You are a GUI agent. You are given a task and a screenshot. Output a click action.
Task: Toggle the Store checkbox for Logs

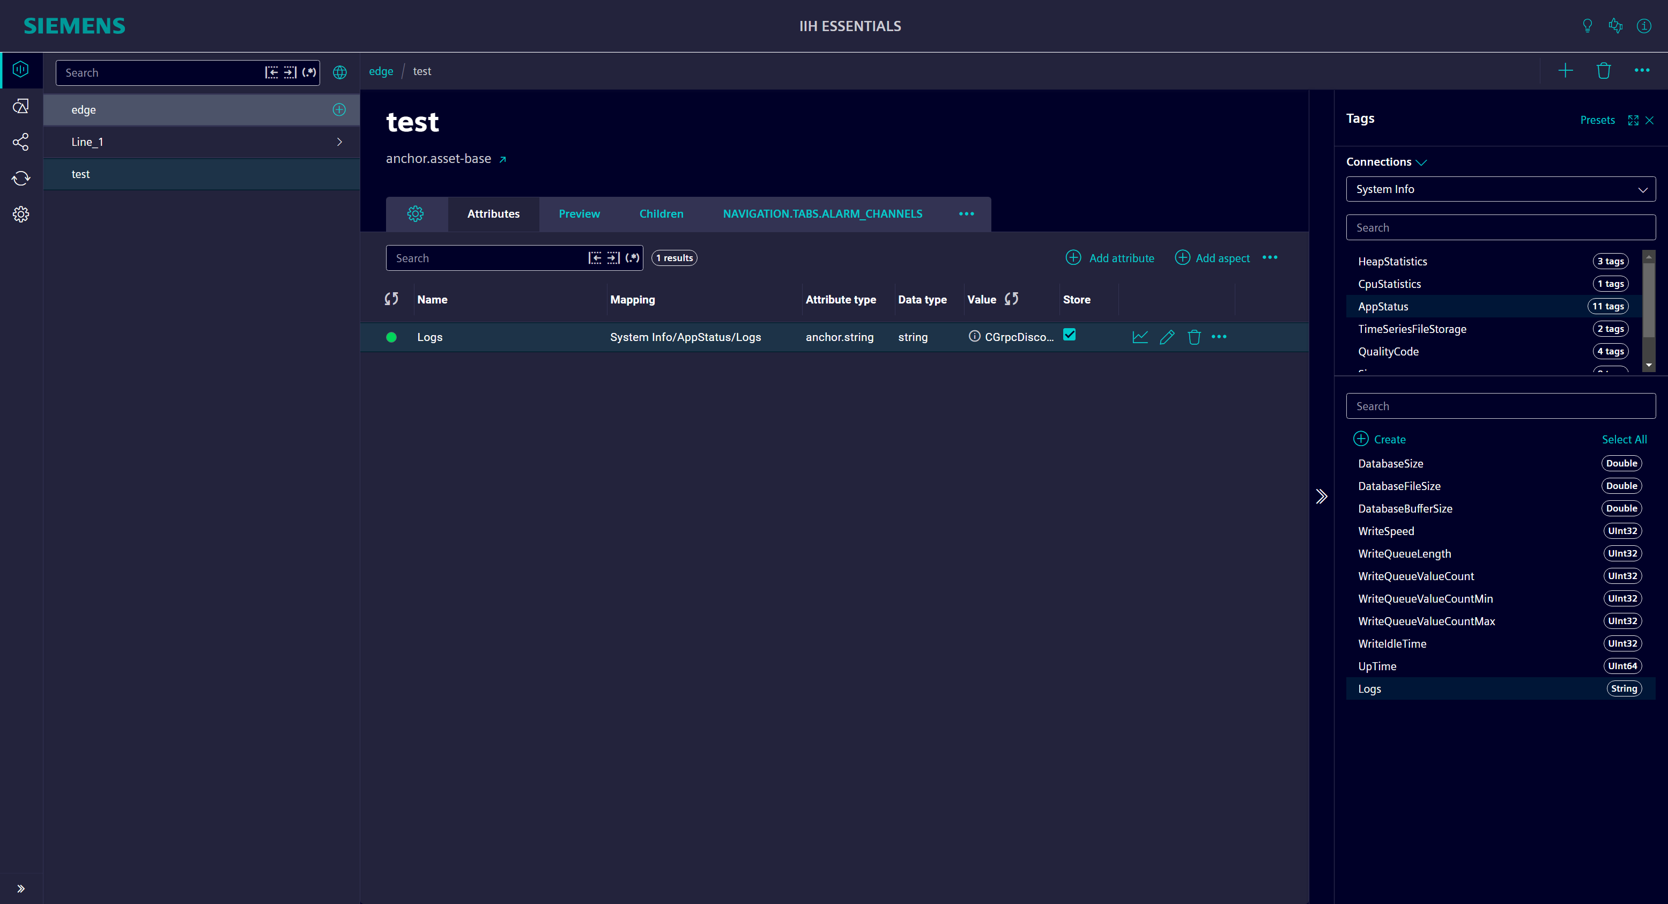pyautogui.click(x=1070, y=335)
